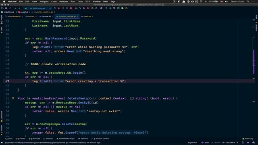Open the VCS menu
This screenshot has height=145, width=258.
[x=87, y=2]
